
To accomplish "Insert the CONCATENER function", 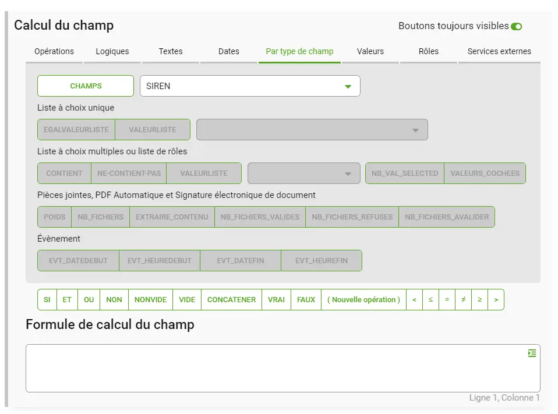I will (x=231, y=299).
